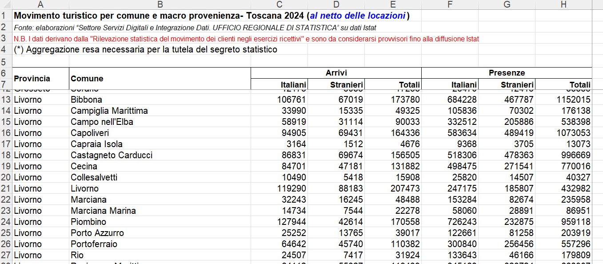
Task: Select the 'Arrivi' merged header cell
Action: coord(336,72)
